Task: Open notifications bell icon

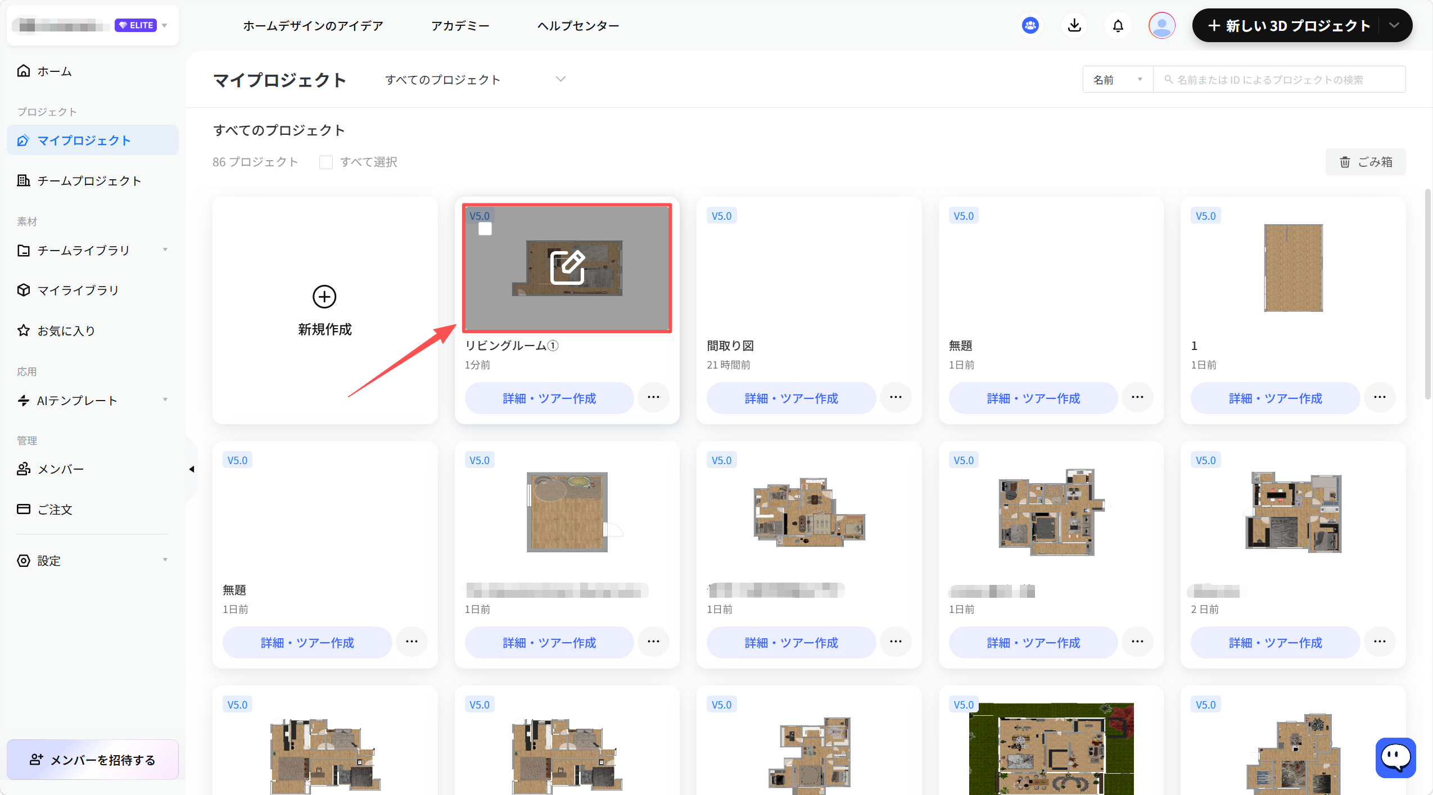Action: tap(1118, 25)
